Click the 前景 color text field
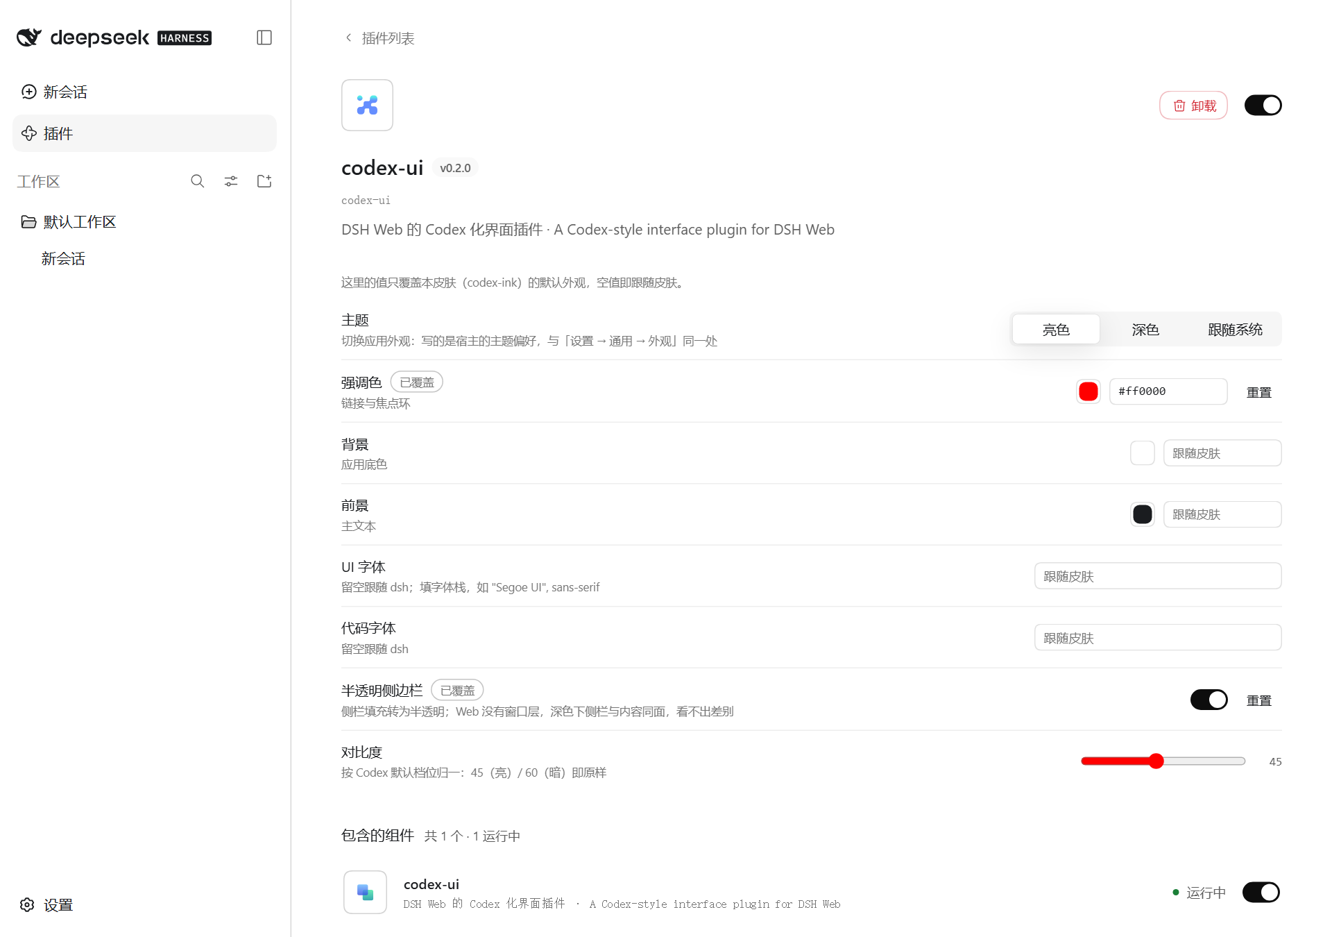Image resolution: width=1332 pixels, height=937 pixels. [x=1222, y=514]
